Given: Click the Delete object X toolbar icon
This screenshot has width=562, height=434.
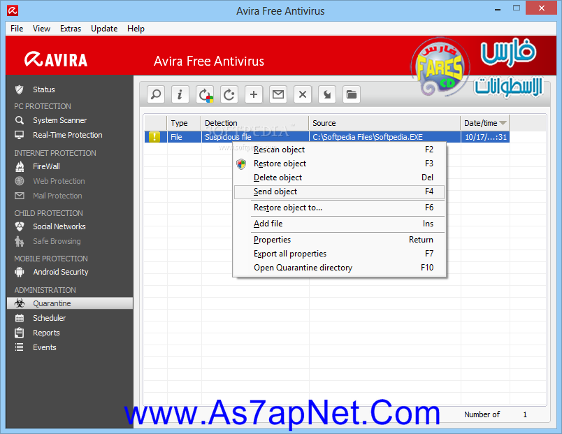Looking at the screenshot, I should tap(303, 94).
